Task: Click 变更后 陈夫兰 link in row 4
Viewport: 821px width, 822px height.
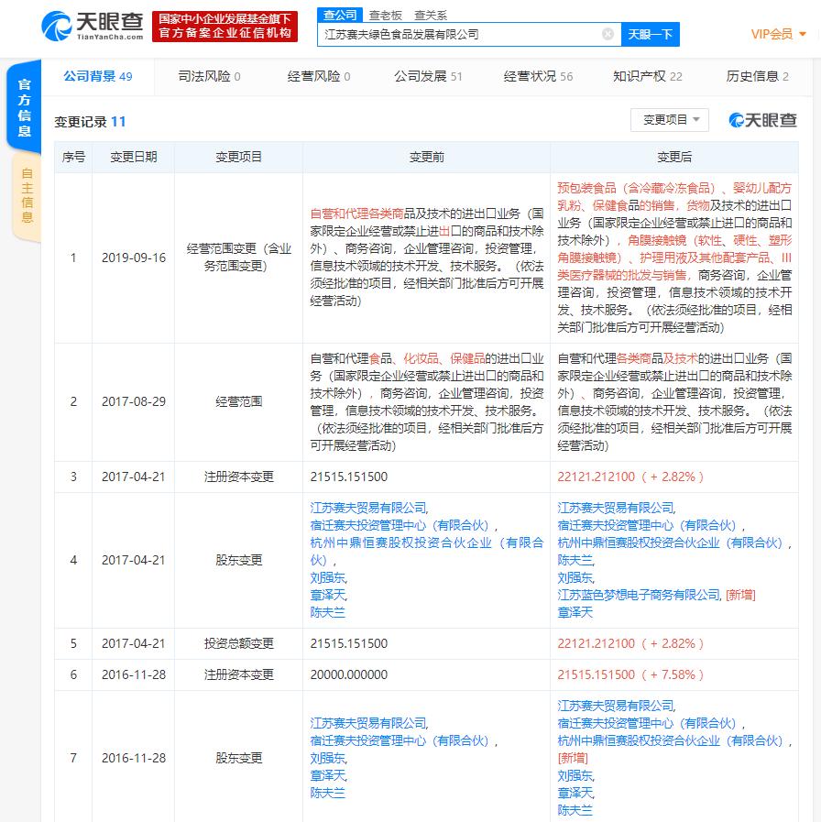Action: [575, 561]
